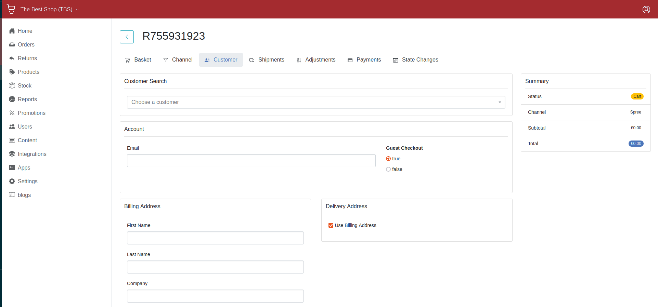Switch to the Shipments tab
Image resolution: width=658 pixels, height=307 pixels.
coord(267,60)
